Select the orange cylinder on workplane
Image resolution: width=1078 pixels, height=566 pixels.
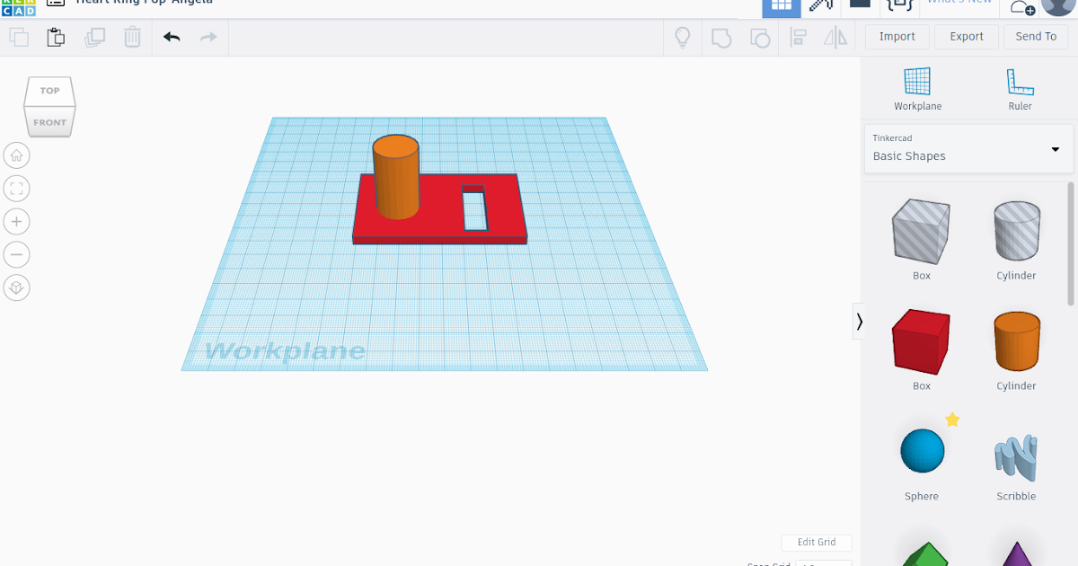pyautogui.click(x=396, y=176)
